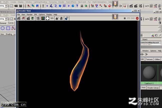The height and width of the screenshot is (108, 162).
Task: Click NURBS circle shelf icon
Action: click(3, 28)
